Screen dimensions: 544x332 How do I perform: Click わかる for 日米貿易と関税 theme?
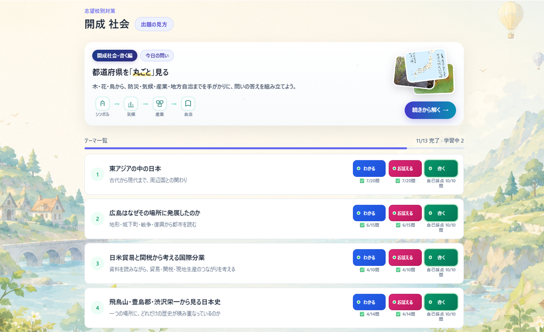(x=369, y=258)
